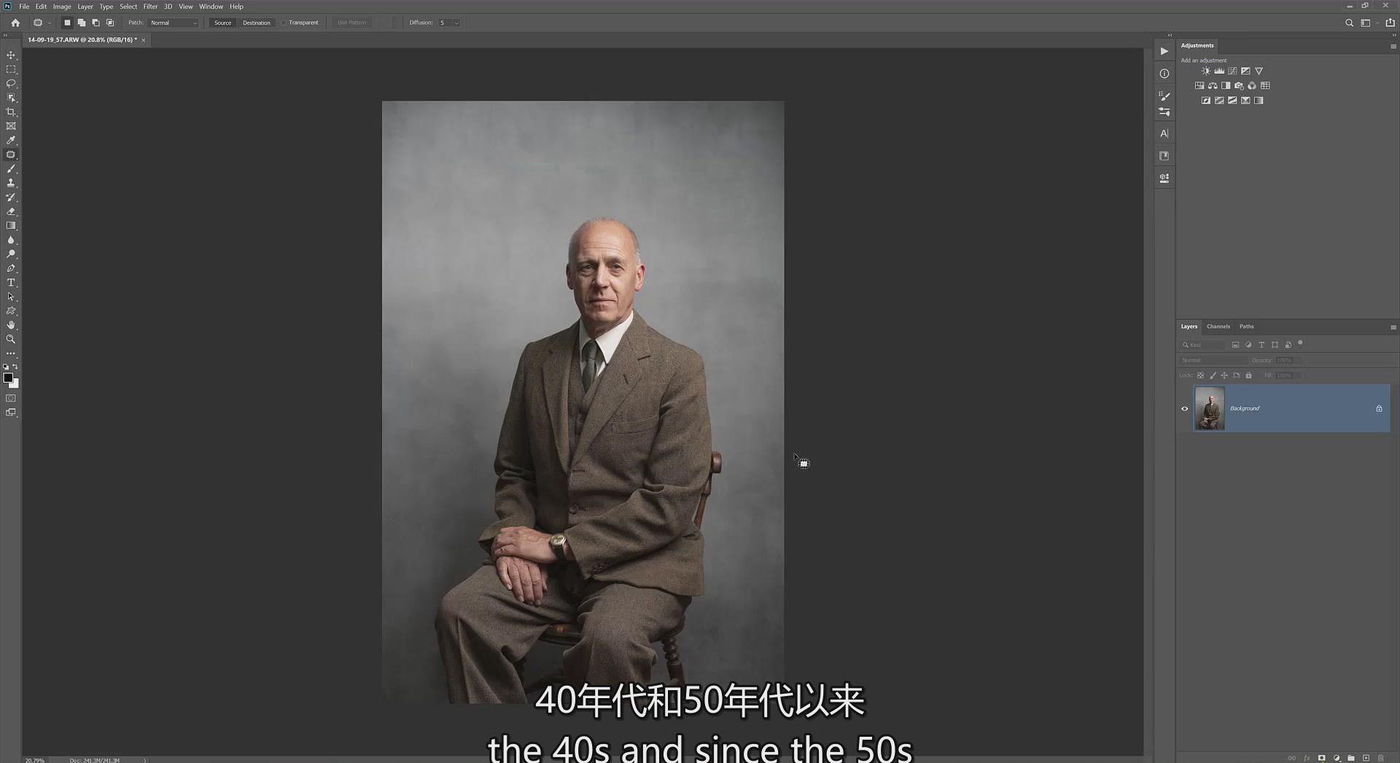
Task: Add a Black & White adjustment
Action: coord(1226,85)
